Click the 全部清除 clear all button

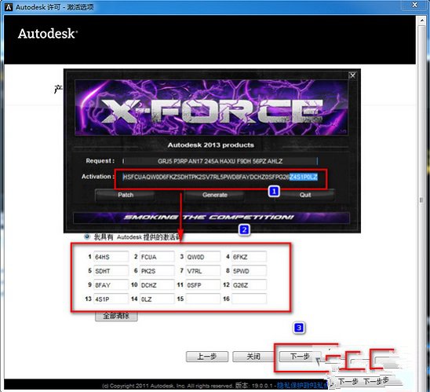click(x=116, y=316)
